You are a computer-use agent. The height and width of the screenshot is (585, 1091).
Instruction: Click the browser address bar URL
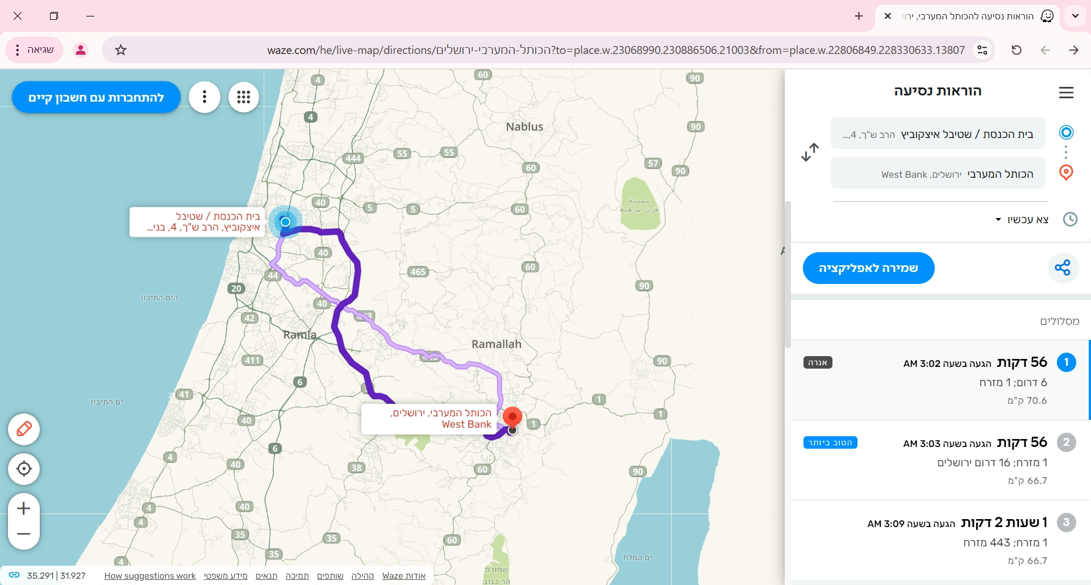click(x=616, y=50)
